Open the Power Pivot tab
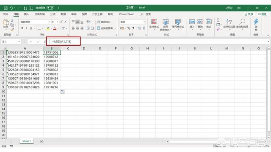Screen dimensions: 271x152 click(126, 14)
